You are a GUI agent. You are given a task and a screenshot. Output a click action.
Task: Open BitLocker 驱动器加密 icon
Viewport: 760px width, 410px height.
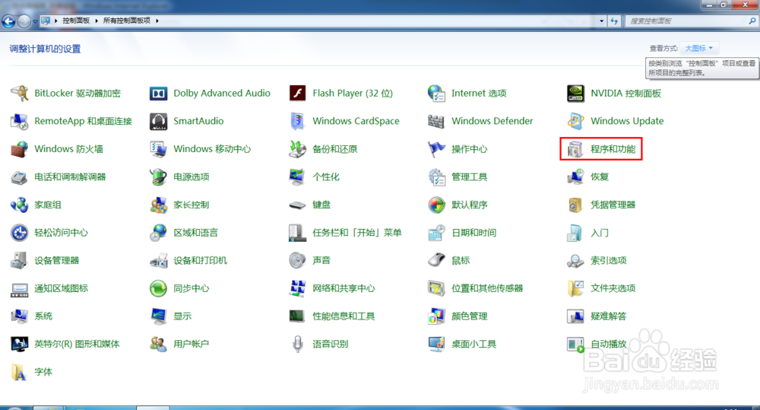coord(20,93)
